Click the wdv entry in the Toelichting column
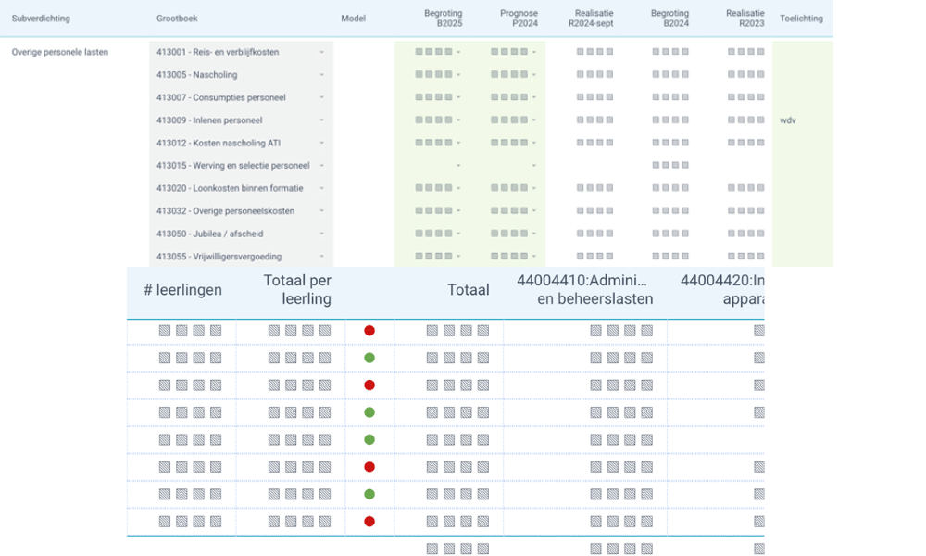The height and width of the screenshot is (556, 926). 786,120
